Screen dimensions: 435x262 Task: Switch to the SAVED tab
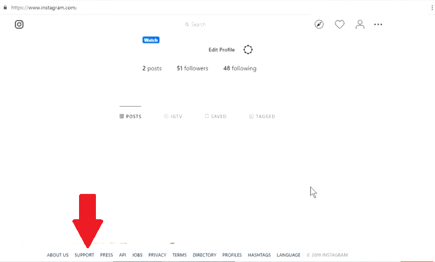(215, 116)
